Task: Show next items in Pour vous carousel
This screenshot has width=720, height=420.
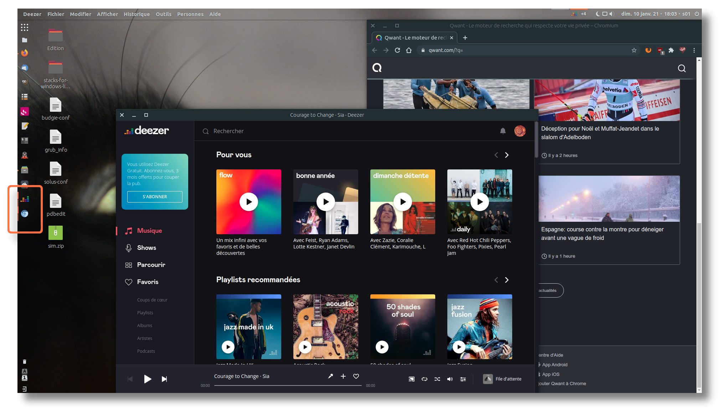Action: (506, 155)
